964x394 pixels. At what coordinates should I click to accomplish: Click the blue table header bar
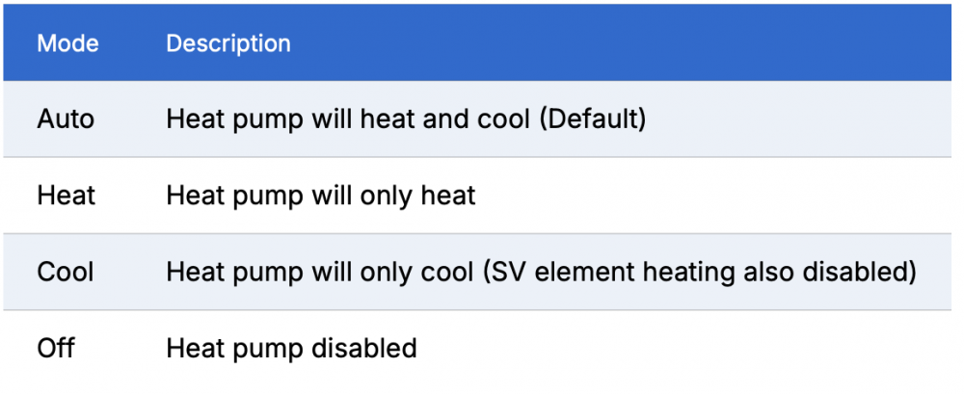(x=477, y=43)
